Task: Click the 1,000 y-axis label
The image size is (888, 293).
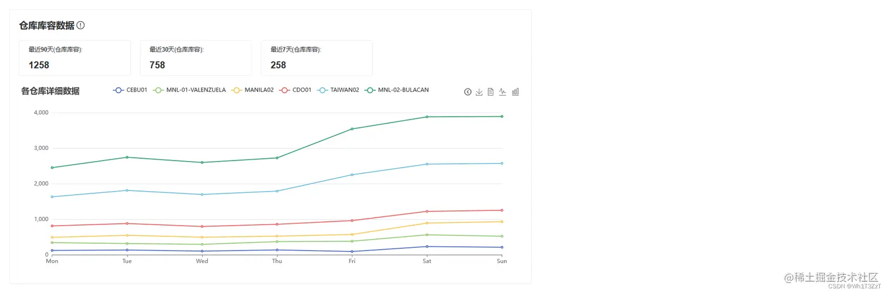Action: tap(41, 219)
